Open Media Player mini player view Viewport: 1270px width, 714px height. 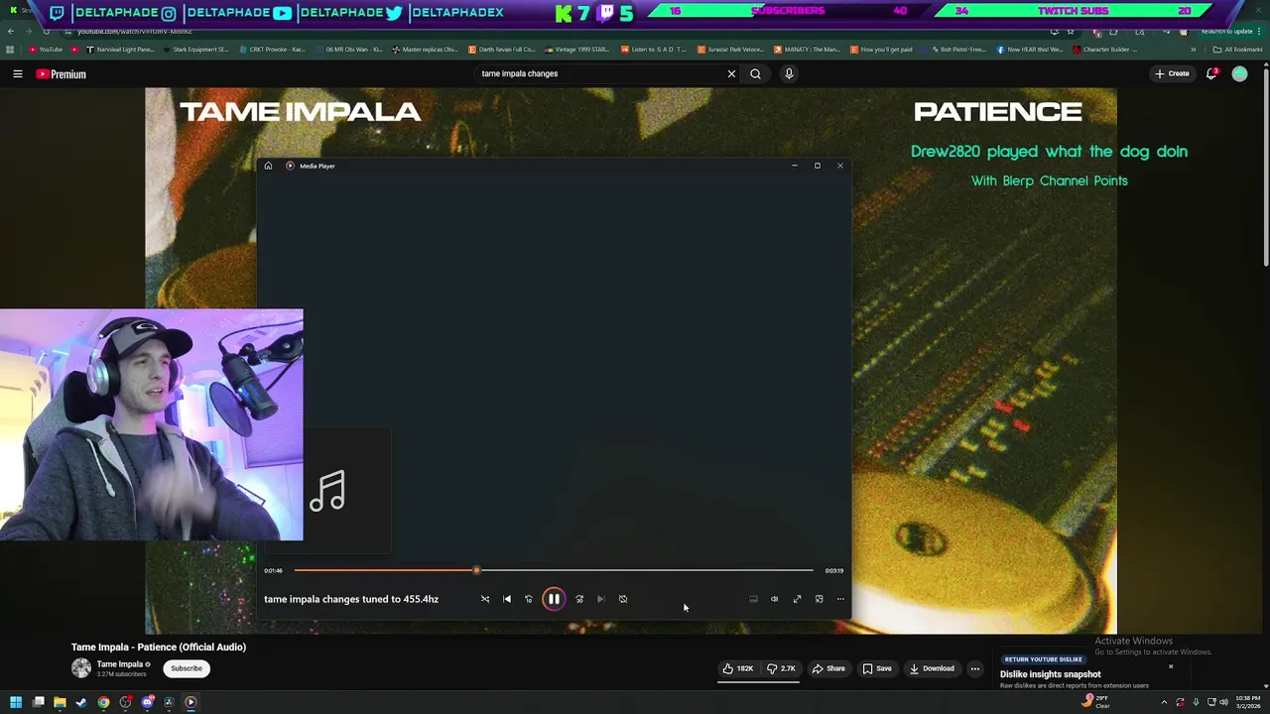(819, 599)
